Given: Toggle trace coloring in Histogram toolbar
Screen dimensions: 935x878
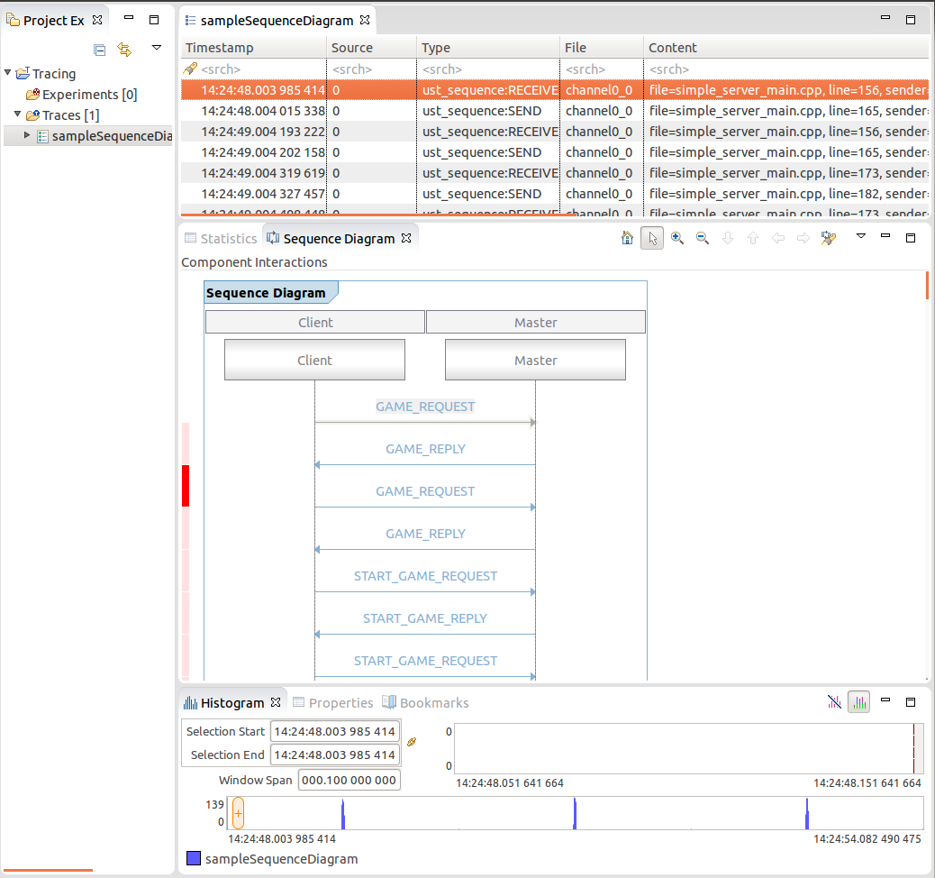Looking at the screenshot, I should click(x=859, y=703).
